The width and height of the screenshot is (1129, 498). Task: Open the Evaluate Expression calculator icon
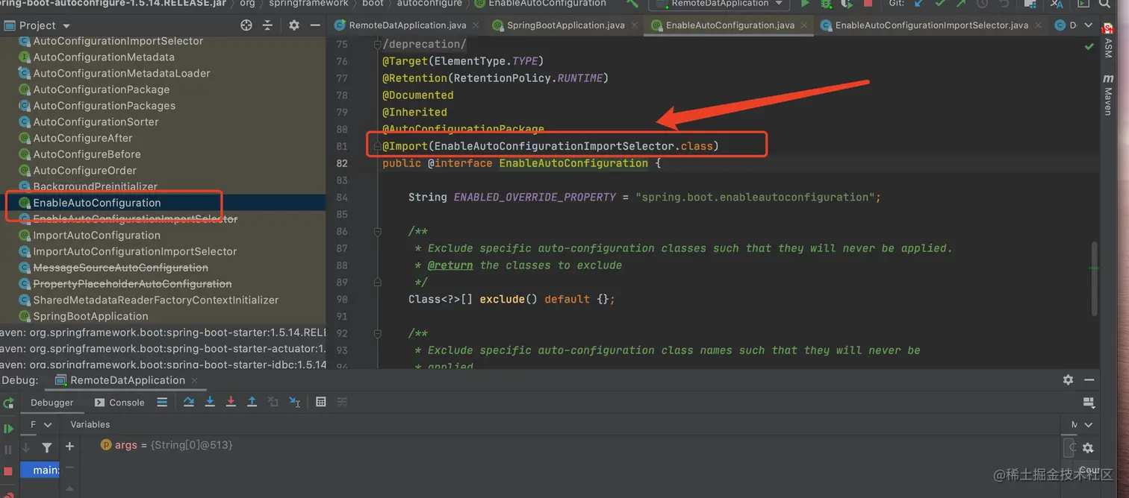tap(321, 402)
